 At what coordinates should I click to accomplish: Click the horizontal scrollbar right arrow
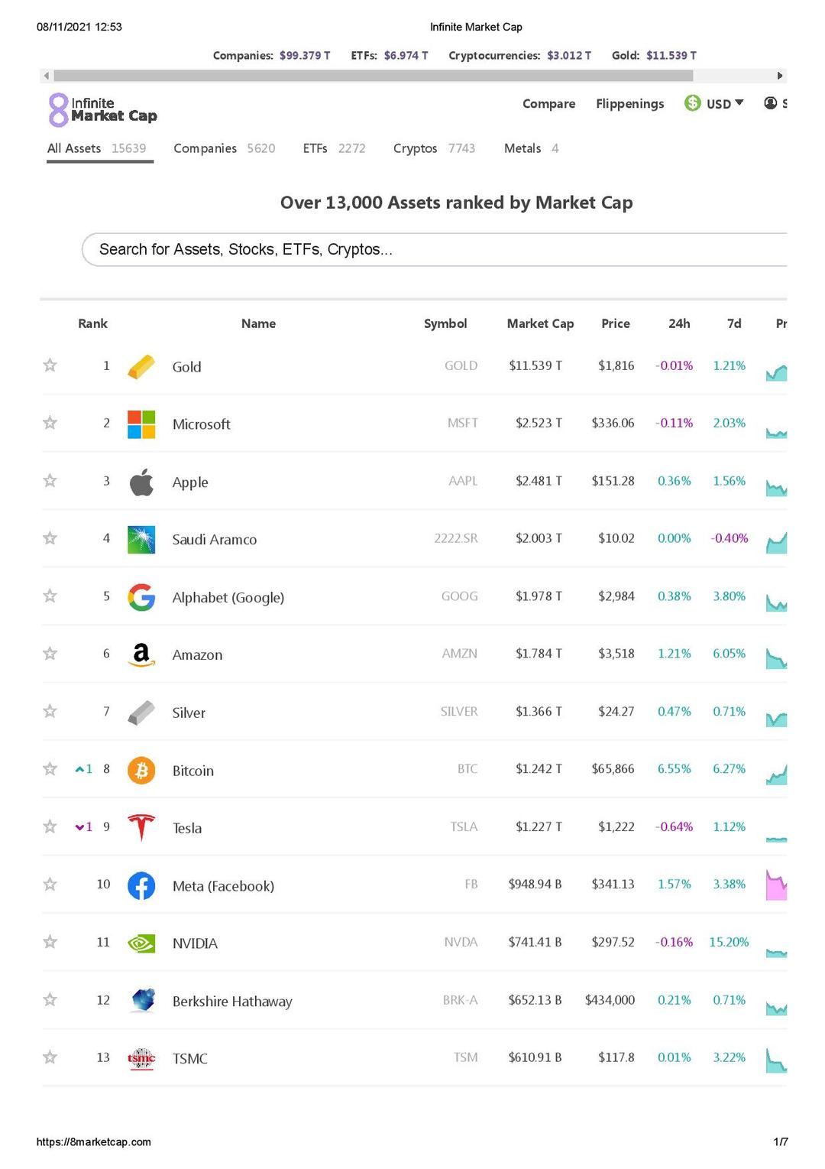(x=779, y=76)
